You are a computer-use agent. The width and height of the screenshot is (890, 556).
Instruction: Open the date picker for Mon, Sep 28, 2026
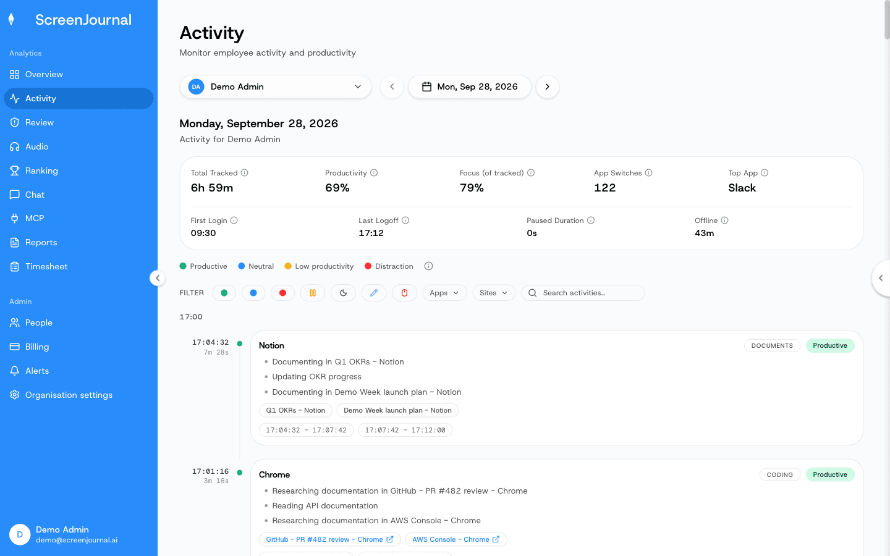(470, 86)
